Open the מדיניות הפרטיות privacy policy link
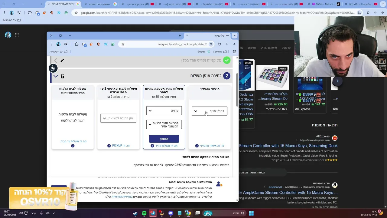The width and height of the screenshot is (387, 218). 122,197
